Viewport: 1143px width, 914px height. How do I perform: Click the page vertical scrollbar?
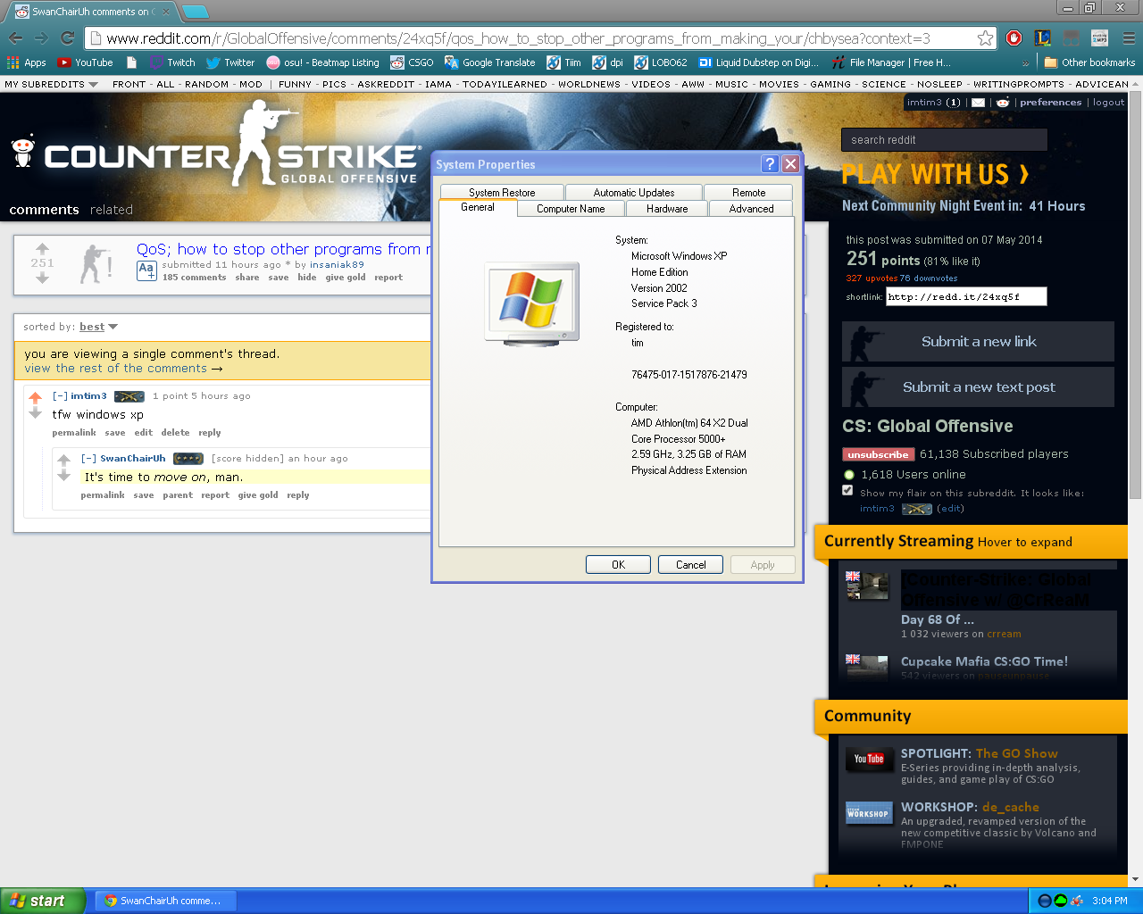click(1135, 295)
